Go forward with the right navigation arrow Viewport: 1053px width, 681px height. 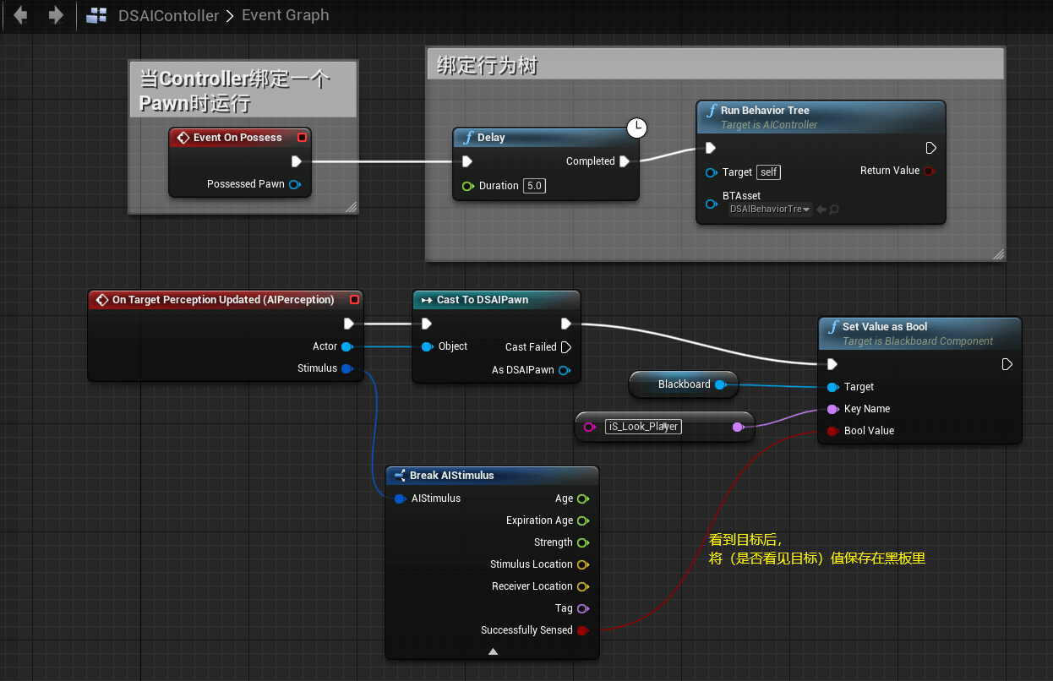(56, 15)
